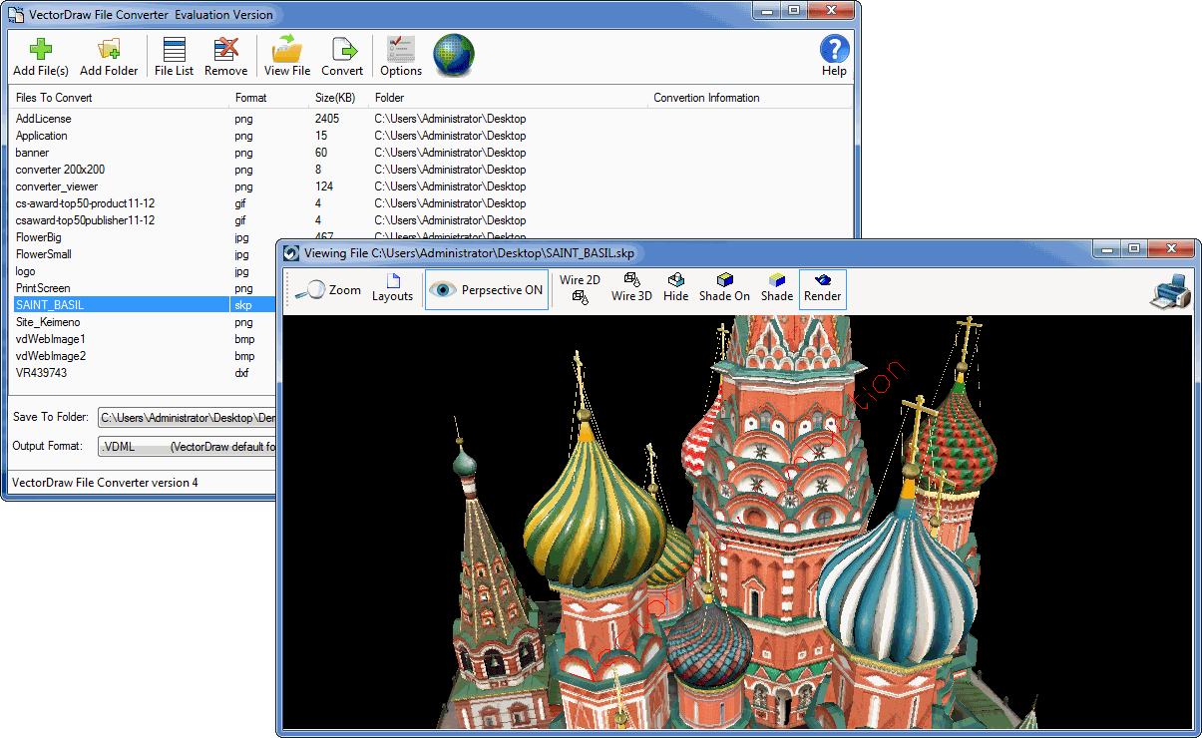Sort by the Folder column header
Screen dimensions: 1202x738
click(509, 98)
